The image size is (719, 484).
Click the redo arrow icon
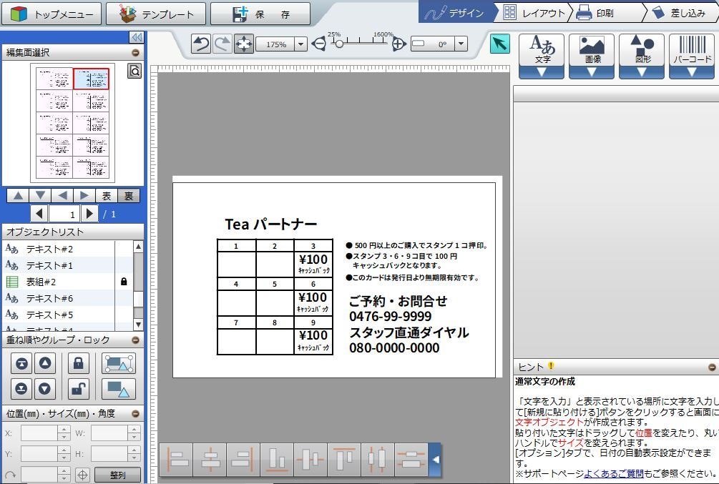pos(222,44)
